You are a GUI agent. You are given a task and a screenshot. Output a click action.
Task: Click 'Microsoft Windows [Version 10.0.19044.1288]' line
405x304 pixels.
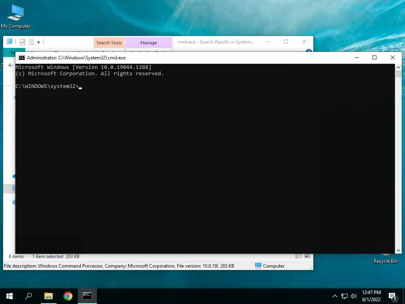[x=83, y=67]
